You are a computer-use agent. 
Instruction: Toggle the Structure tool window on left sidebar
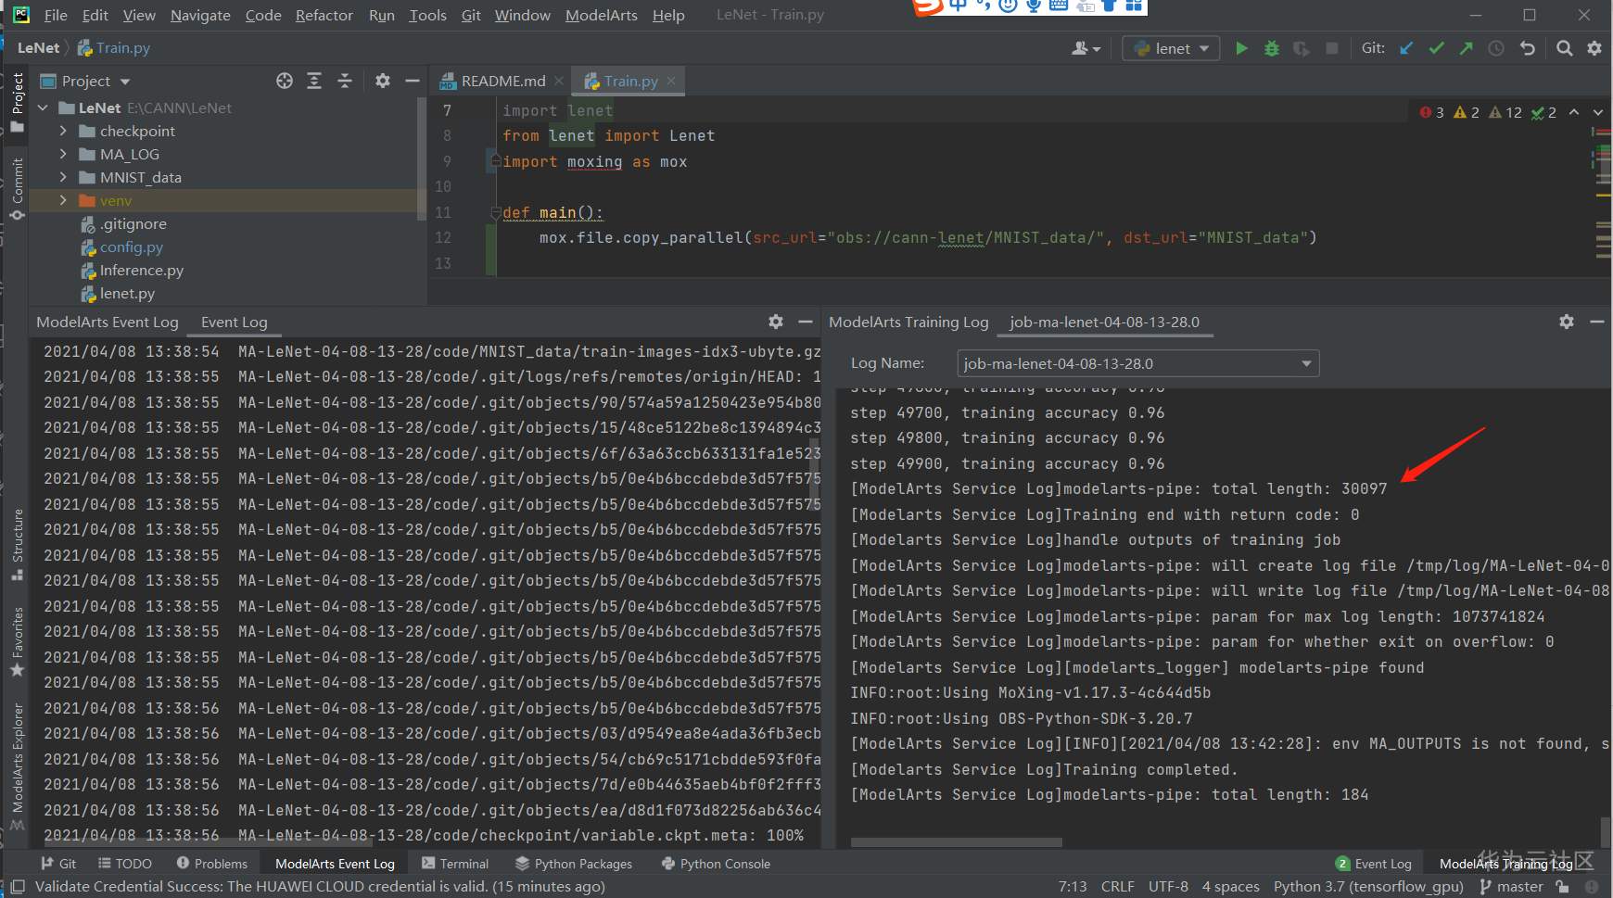[18, 543]
